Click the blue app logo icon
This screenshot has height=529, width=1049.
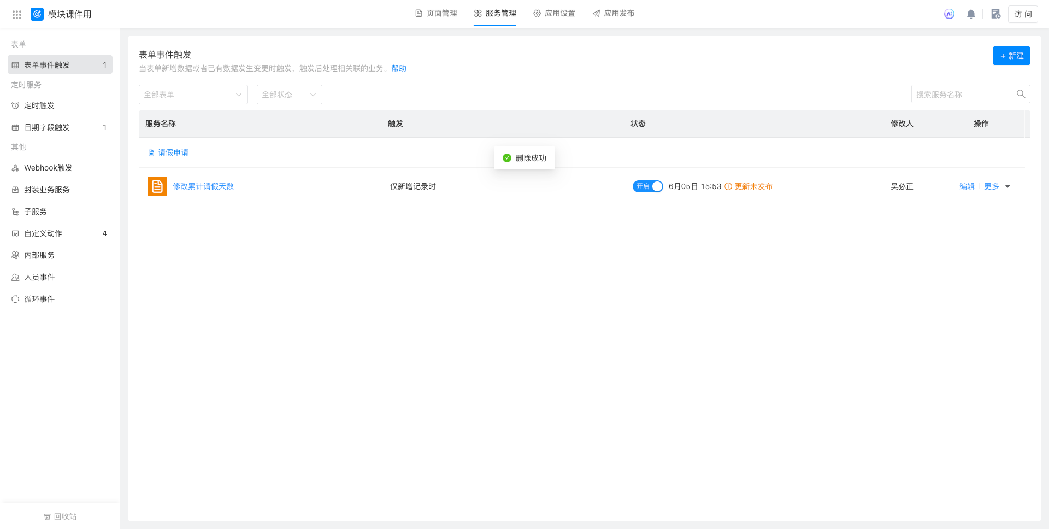tap(37, 14)
